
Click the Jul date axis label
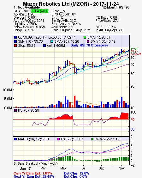[x=83, y=168]
